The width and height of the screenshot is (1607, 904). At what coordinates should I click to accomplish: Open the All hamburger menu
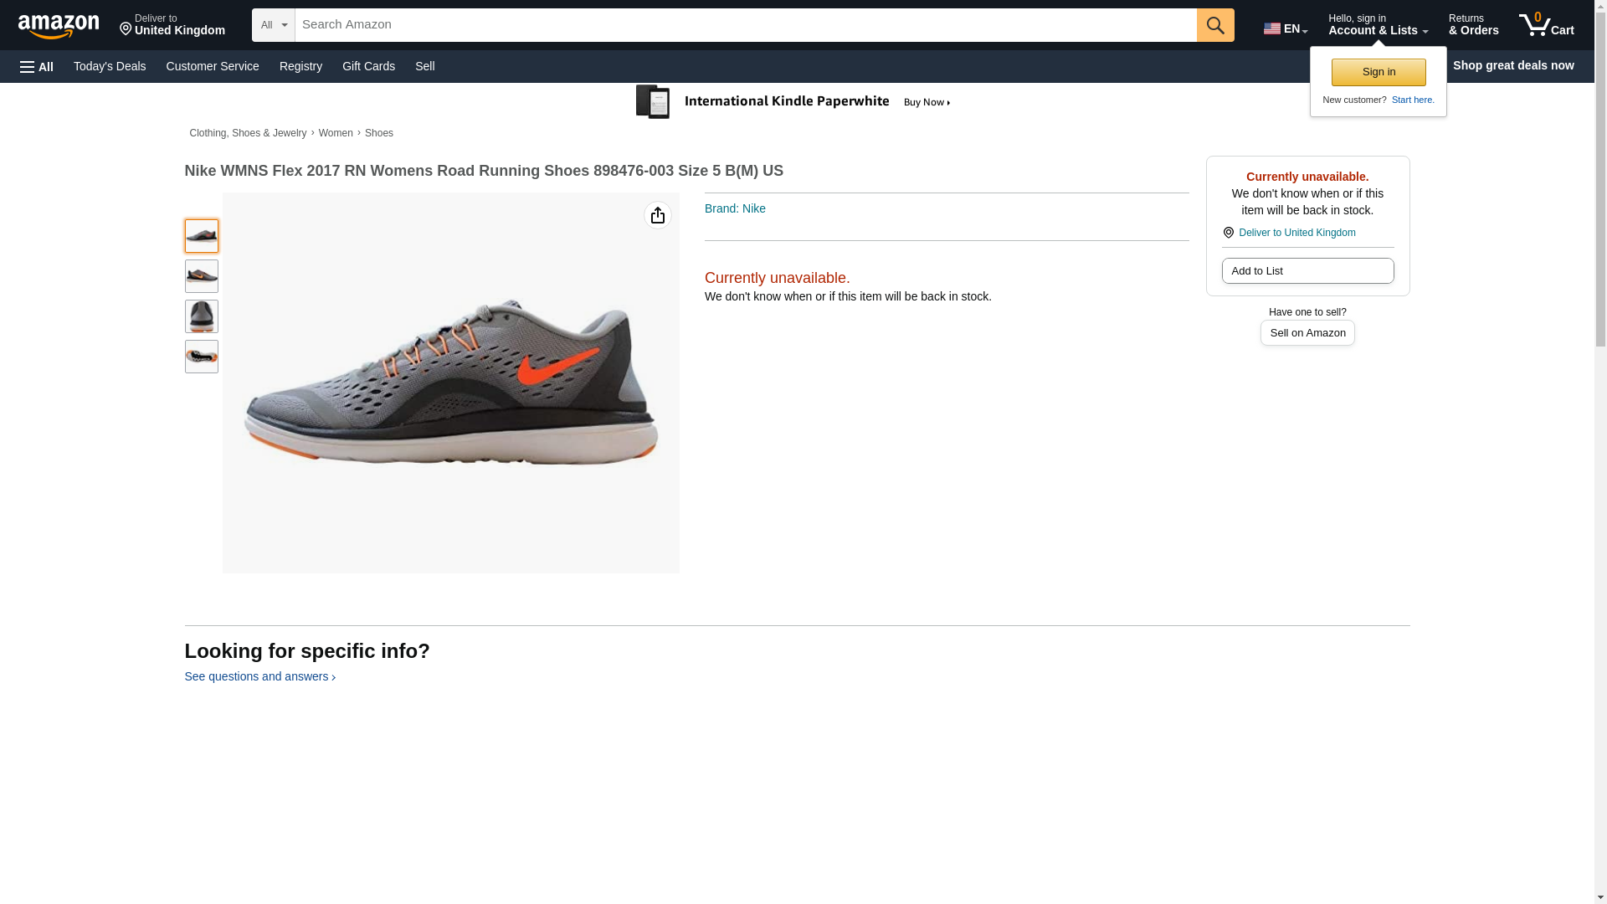point(37,66)
